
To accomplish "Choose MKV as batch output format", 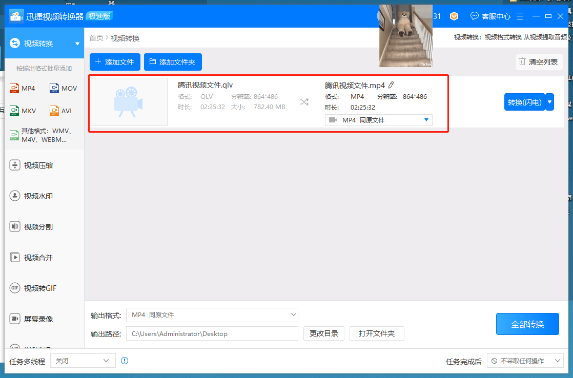I will (x=23, y=110).
